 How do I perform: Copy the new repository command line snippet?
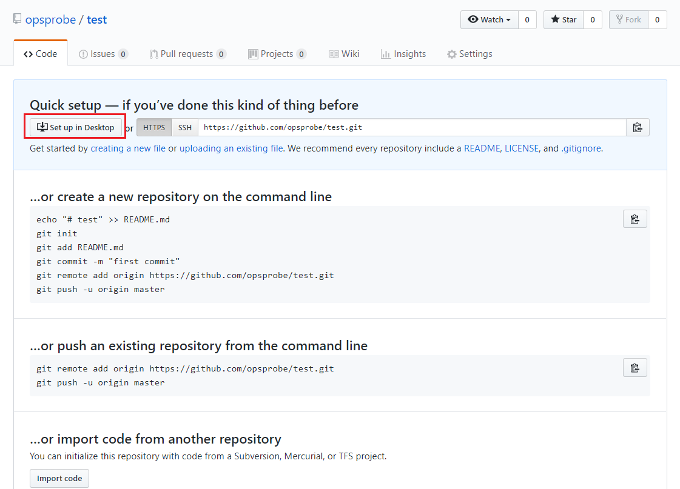coord(635,219)
